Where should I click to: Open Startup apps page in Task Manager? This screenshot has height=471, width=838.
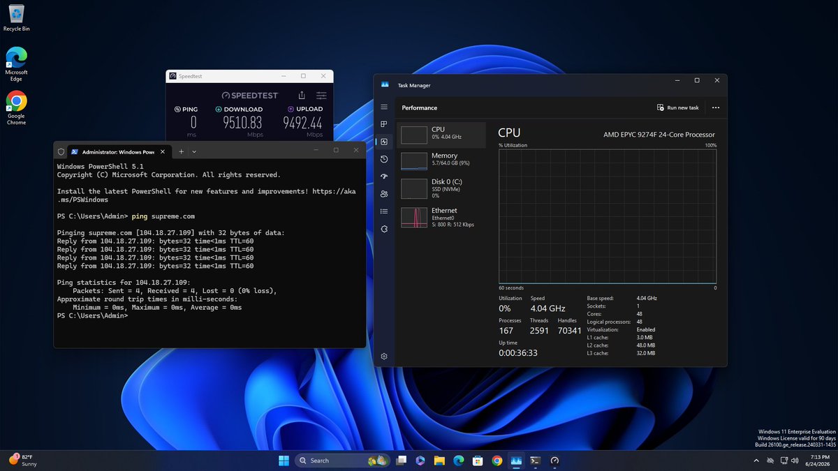click(x=384, y=177)
